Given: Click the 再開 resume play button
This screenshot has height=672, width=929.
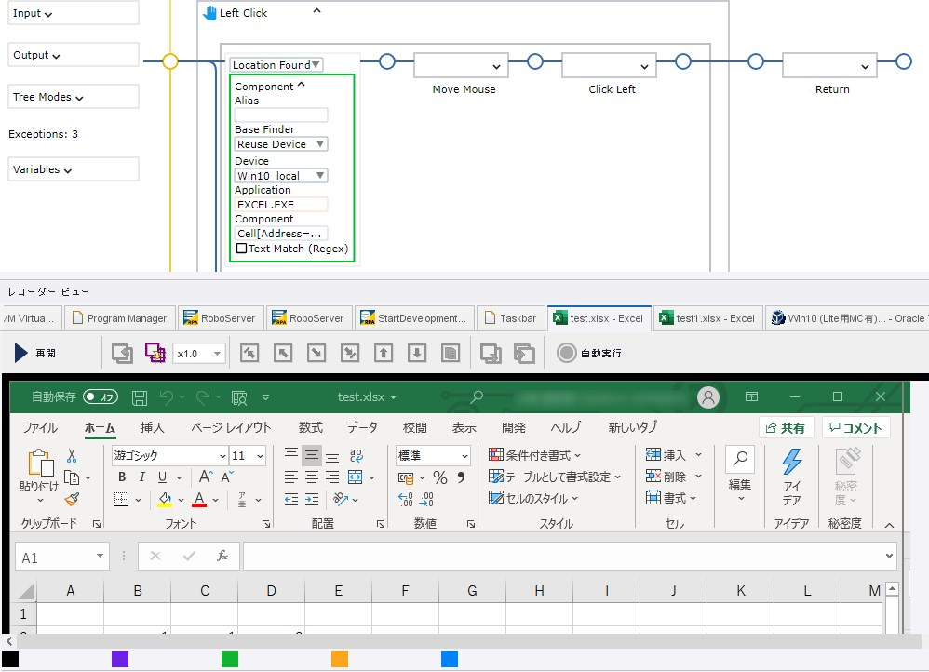Looking at the screenshot, I should (35, 353).
